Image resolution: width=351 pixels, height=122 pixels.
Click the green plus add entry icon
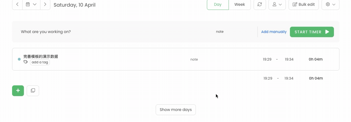point(18,91)
